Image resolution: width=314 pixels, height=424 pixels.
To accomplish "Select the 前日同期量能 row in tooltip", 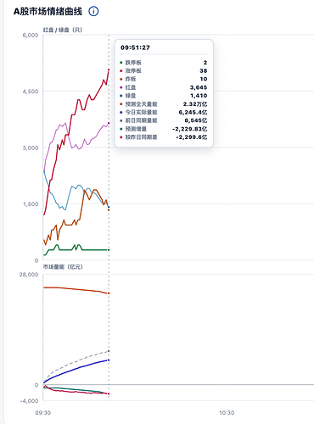I will pyautogui.click(x=164, y=120).
